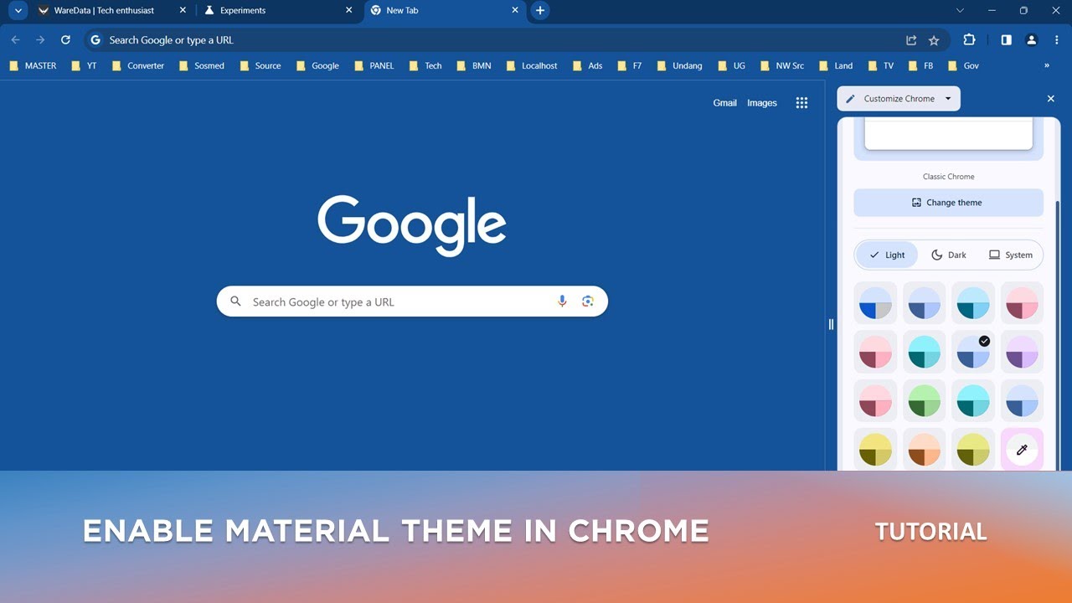Open the MASTER bookmark folder
This screenshot has height=603, width=1072.
[x=33, y=65]
